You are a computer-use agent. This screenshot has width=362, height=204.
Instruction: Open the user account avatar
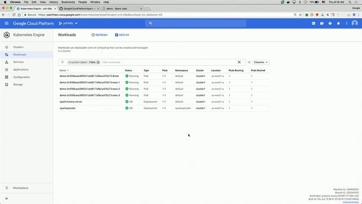click(355, 23)
